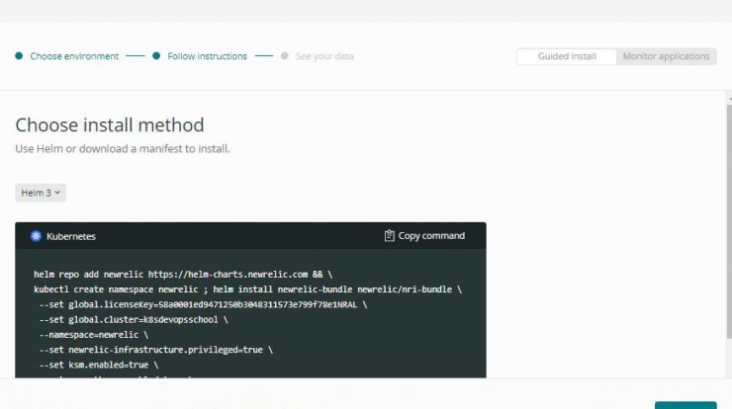This screenshot has width=732, height=409.
Task: Switch to Monitor applications tab
Action: coord(666,56)
